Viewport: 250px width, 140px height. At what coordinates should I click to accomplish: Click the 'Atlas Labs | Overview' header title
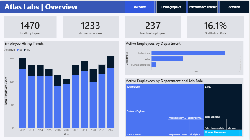tap(41, 7)
